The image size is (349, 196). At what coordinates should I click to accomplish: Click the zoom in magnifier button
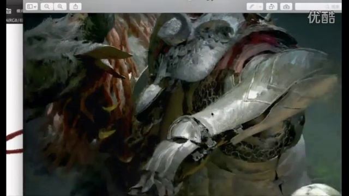60,7
